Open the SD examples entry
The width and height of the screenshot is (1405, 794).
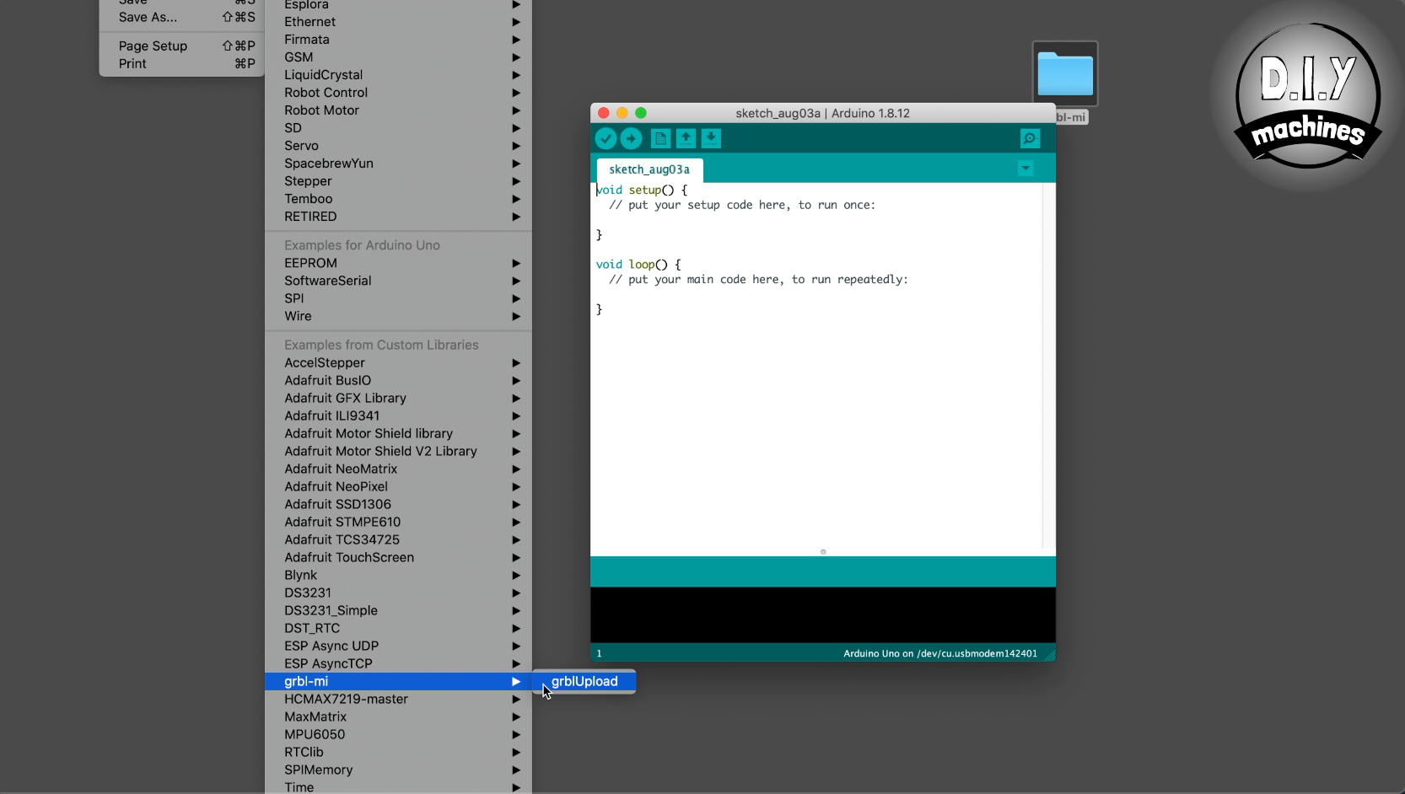point(398,128)
